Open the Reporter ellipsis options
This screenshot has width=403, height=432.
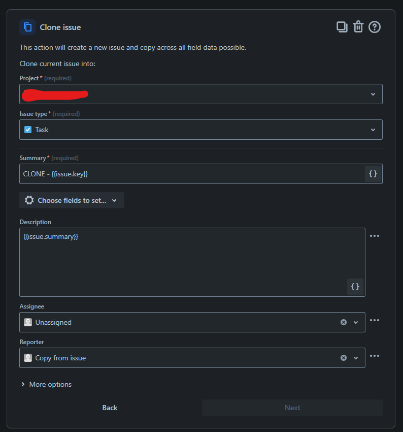tap(375, 356)
